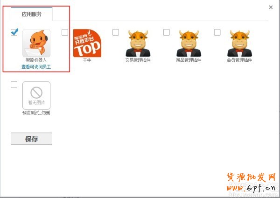Enable the 千牛 checkbox
Image resolution: width=280 pixels, height=198 pixels.
pos(65,32)
